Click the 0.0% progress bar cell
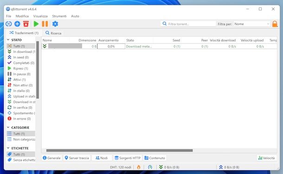Screen dimensions: 283x174 tap(111, 46)
